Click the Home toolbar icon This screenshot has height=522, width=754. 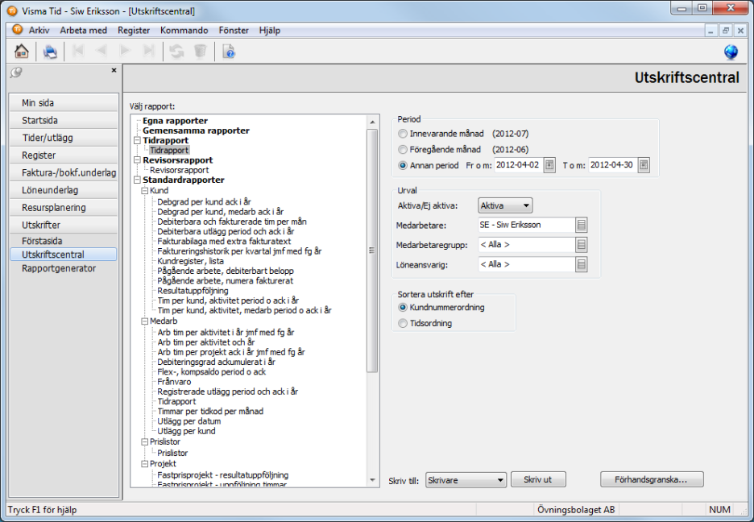pyautogui.click(x=22, y=51)
